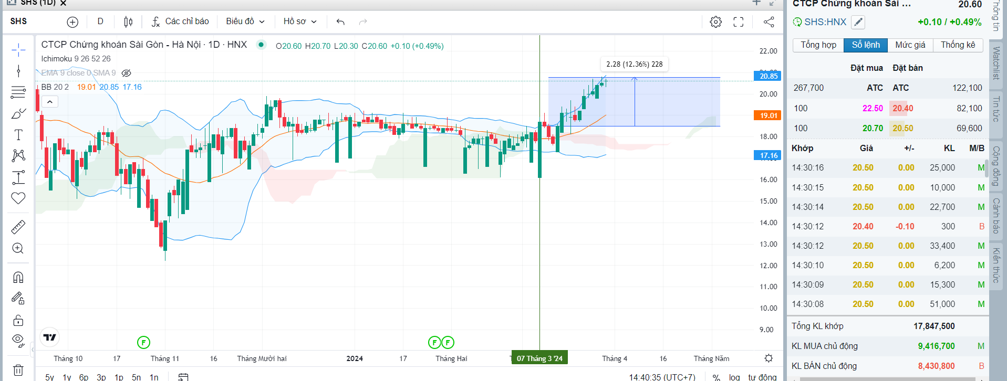Viewport: 1007px width, 381px height.
Task: Select the crosshair cursor tool
Action: click(18, 50)
